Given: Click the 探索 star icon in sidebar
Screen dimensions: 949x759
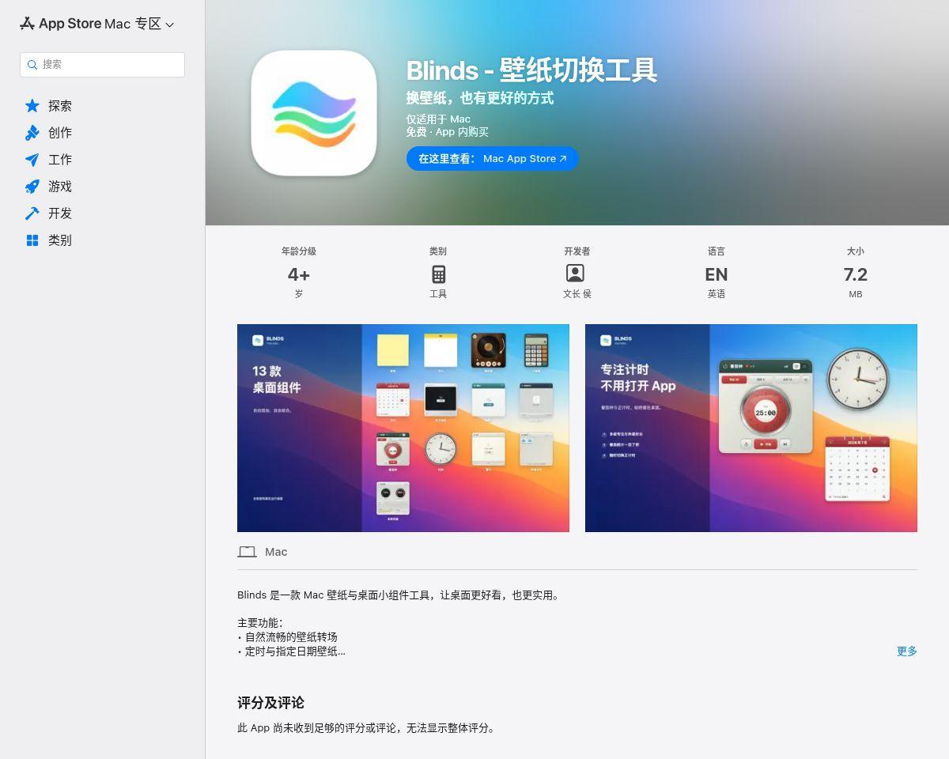Looking at the screenshot, I should pyautogui.click(x=32, y=106).
